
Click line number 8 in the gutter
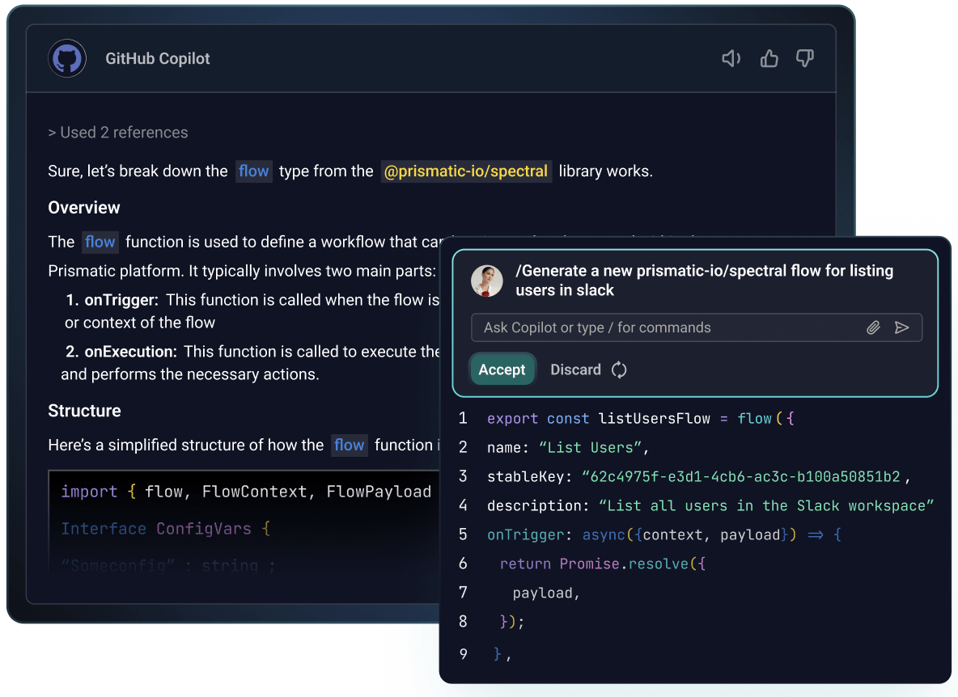point(463,621)
